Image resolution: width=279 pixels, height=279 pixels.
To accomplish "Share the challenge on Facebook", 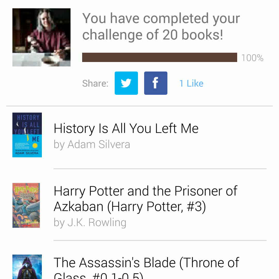I will (156, 83).
